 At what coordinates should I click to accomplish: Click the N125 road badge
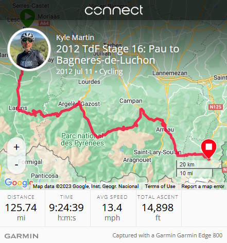[x=216, y=107]
